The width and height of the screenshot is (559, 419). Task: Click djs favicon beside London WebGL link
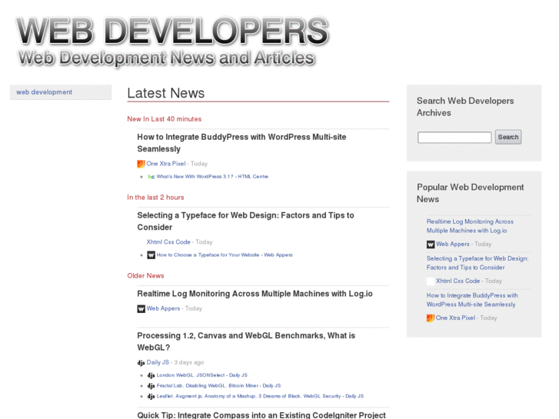tap(151, 375)
